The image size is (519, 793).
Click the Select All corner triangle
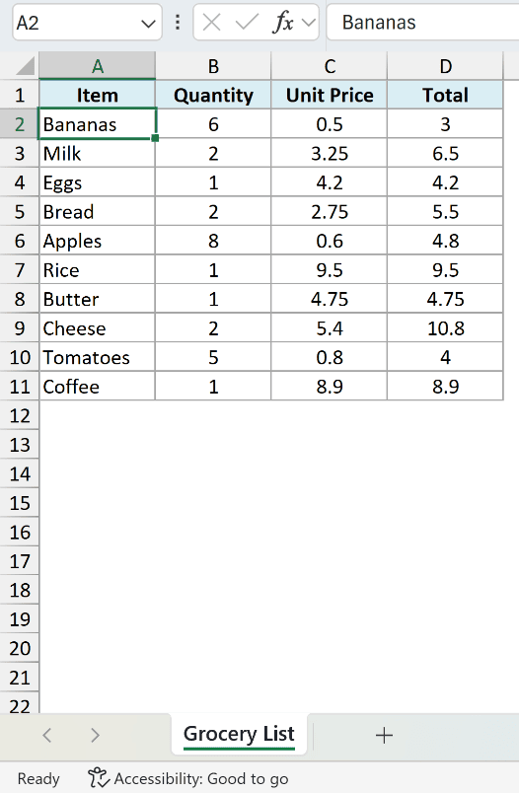pyautogui.click(x=24, y=66)
